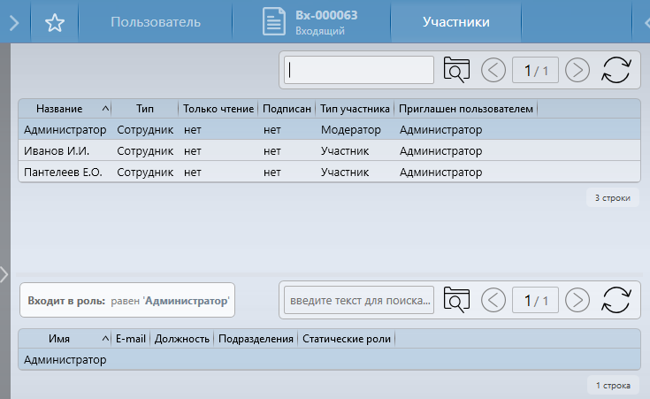This screenshot has height=399, width=650.
Task: Click the 'Входит в роль' filter
Action: coord(127,301)
